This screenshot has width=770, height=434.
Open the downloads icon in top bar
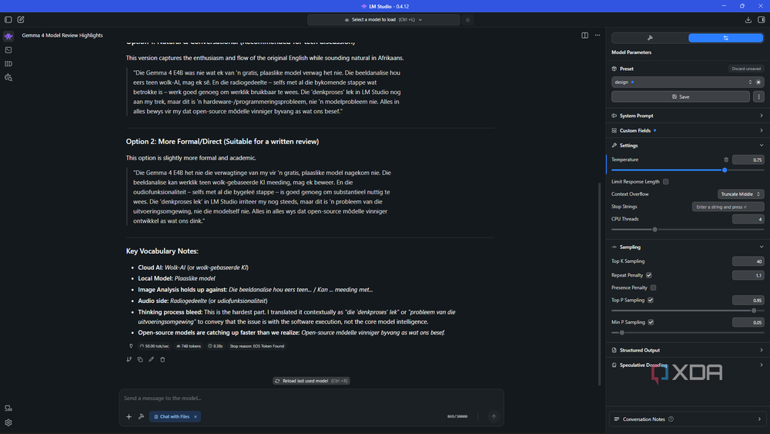coord(748,20)
